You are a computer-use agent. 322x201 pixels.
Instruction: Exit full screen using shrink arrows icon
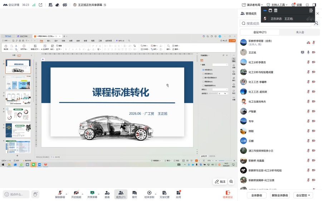(307, 5)
